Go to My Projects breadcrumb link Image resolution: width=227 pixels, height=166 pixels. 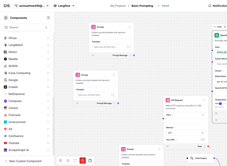point(118,6)
